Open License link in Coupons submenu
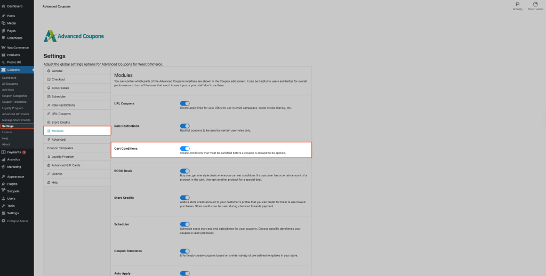 [x=6, y=132]
